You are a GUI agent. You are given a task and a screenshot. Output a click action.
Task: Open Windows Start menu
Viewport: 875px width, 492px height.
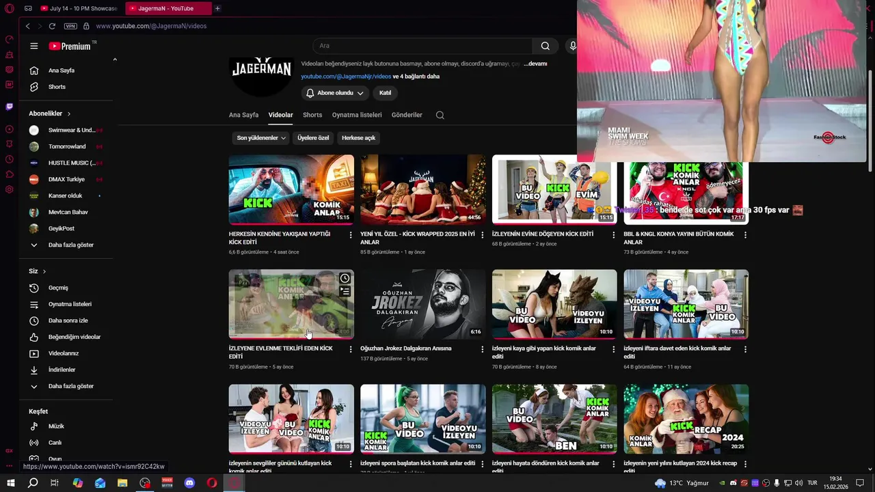tap(10, 483)
